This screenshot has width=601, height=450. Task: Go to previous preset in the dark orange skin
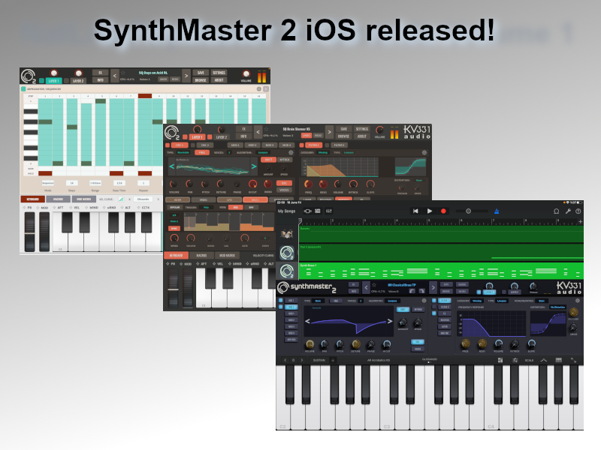pos(258,132)
